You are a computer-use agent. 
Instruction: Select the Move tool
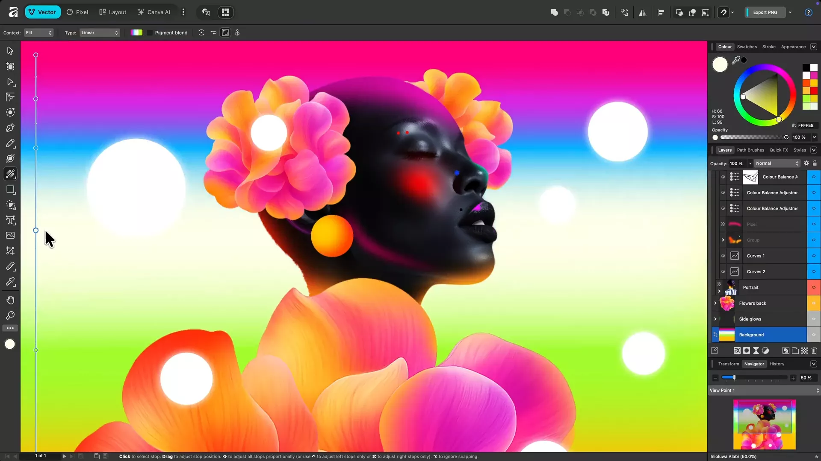10,50
